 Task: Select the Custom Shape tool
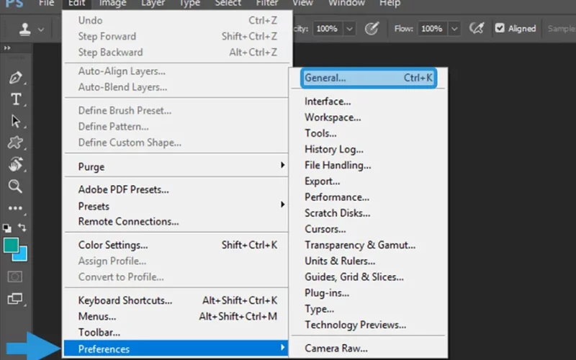15,143
